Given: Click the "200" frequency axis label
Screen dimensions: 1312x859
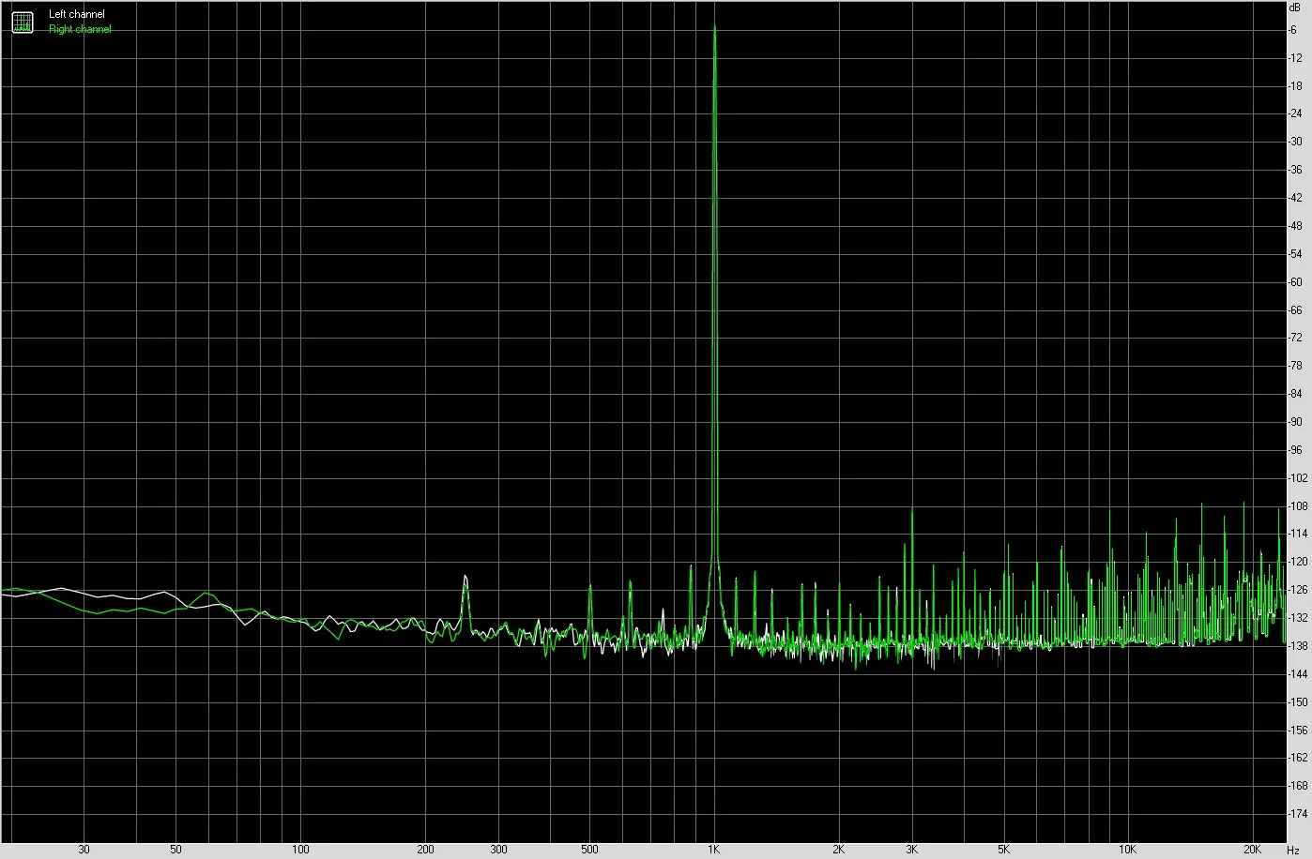Looking at the screenshot, I should [425, 850].
